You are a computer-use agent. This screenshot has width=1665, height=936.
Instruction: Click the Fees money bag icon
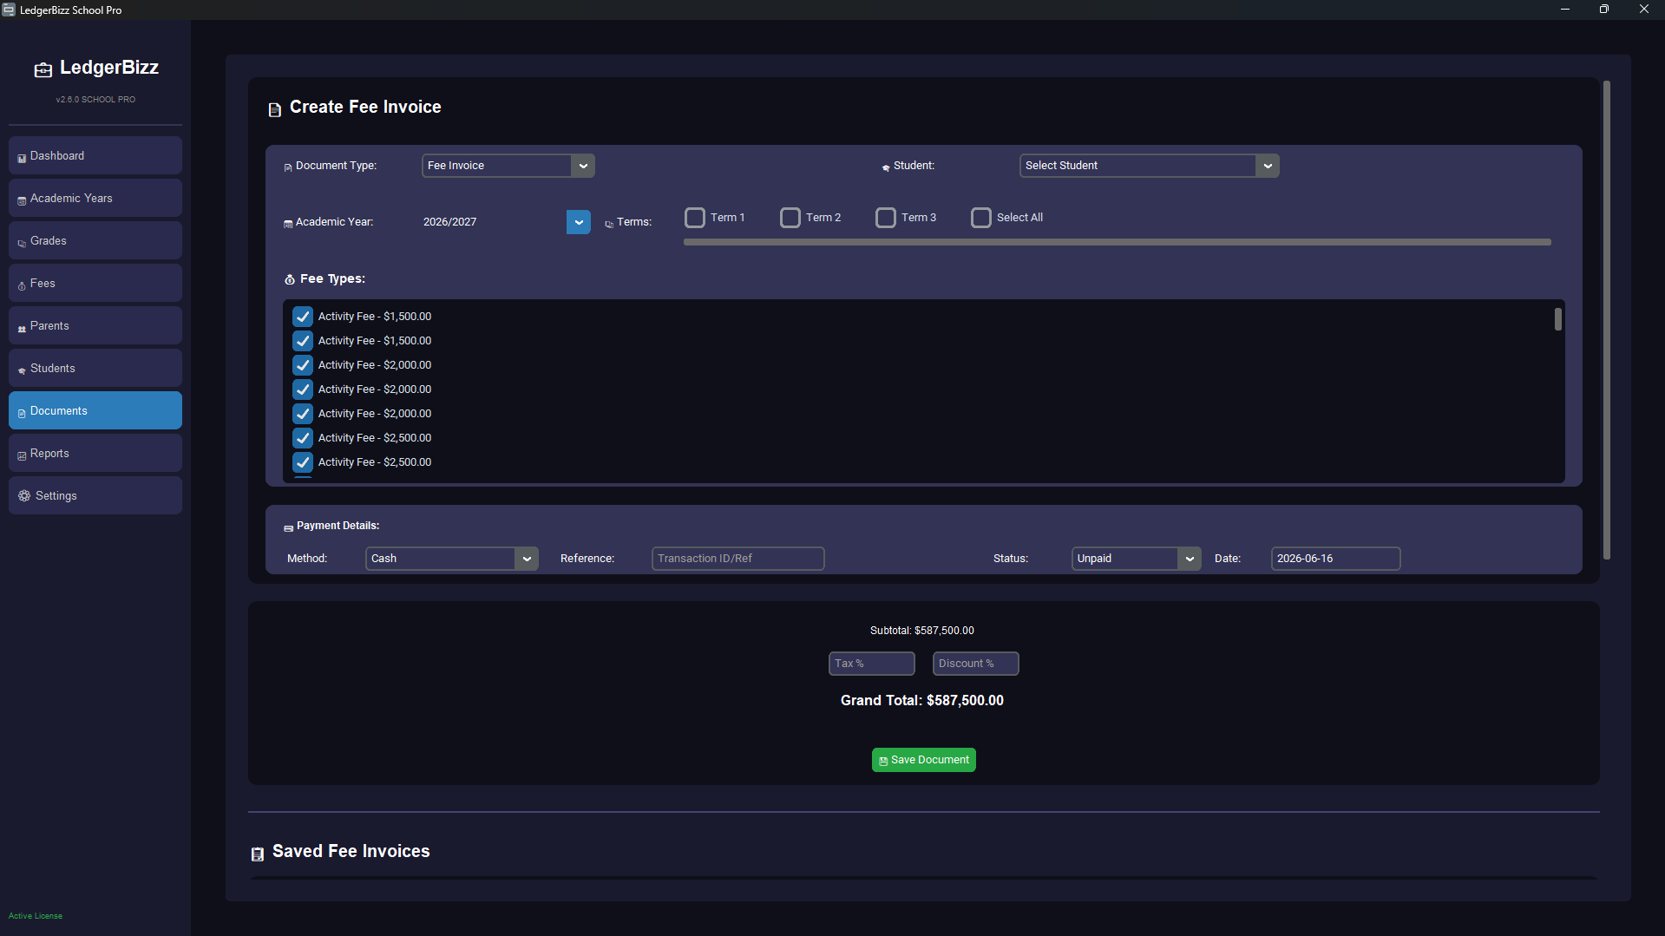point(22,286)
